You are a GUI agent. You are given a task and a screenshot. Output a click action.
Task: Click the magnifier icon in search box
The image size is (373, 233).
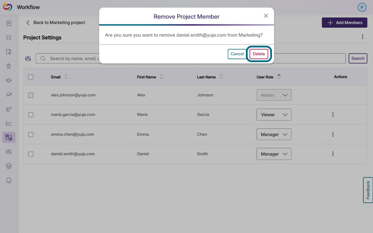(x=43, y=59)
